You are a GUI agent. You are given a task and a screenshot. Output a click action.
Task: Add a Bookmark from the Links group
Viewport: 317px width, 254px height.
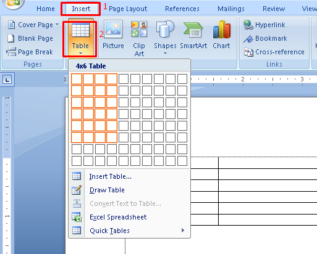coord(248,39)
